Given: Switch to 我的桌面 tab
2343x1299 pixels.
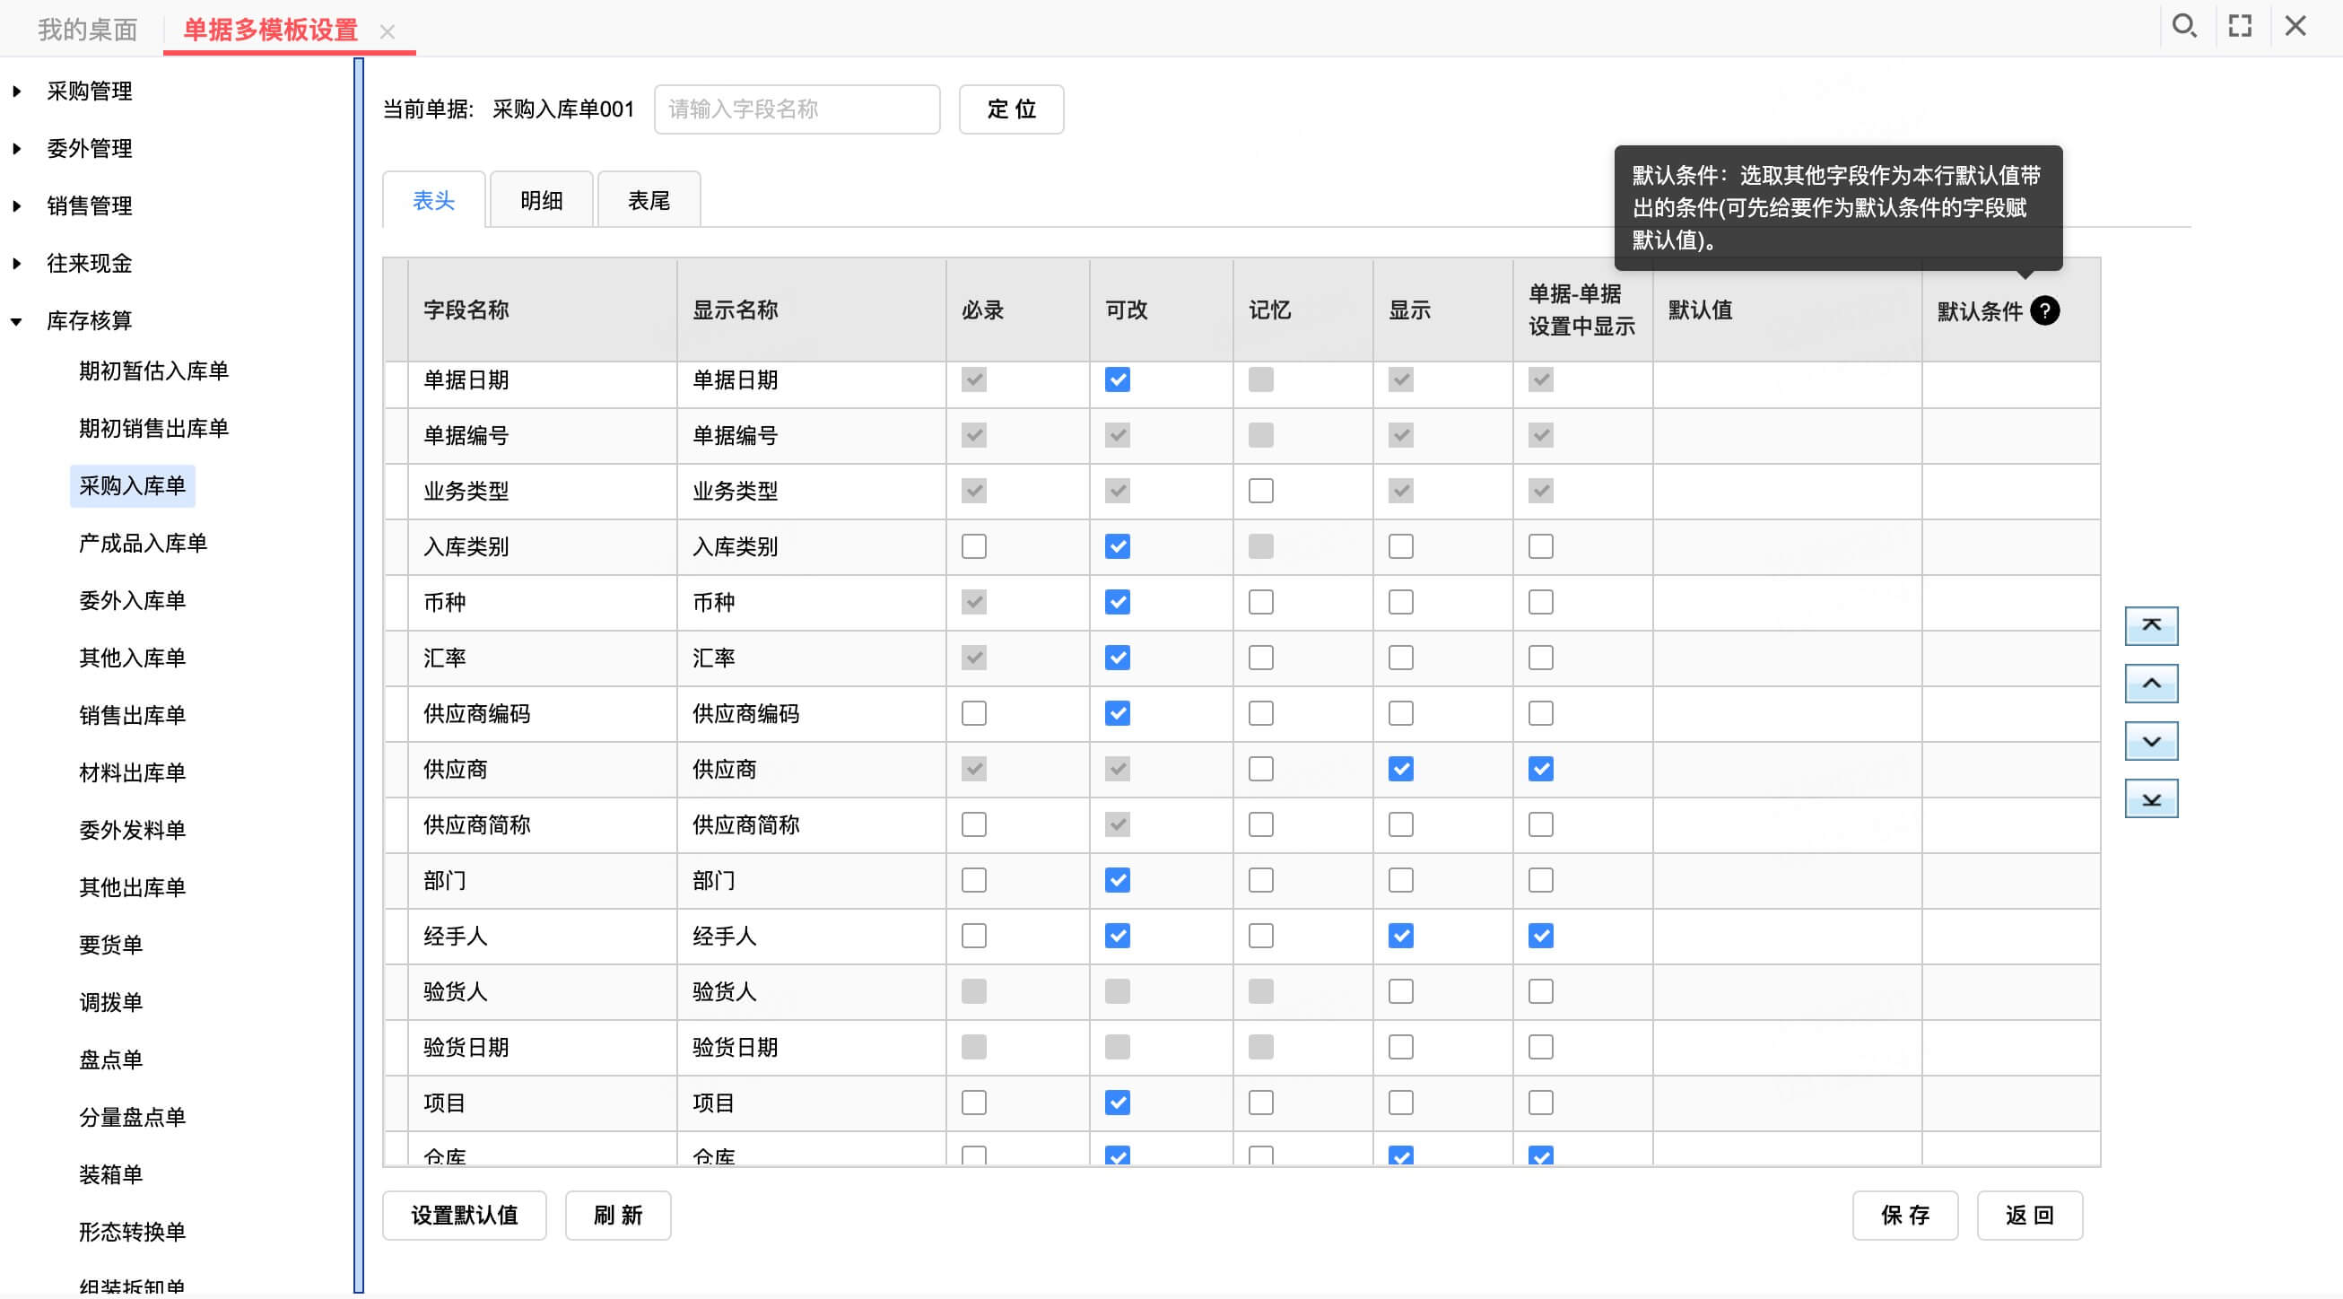Looking at the screenshot, I should coord(87,30).
